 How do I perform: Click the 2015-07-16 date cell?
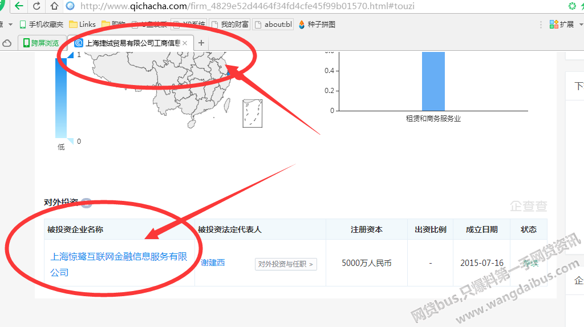(x=481, y=263)
